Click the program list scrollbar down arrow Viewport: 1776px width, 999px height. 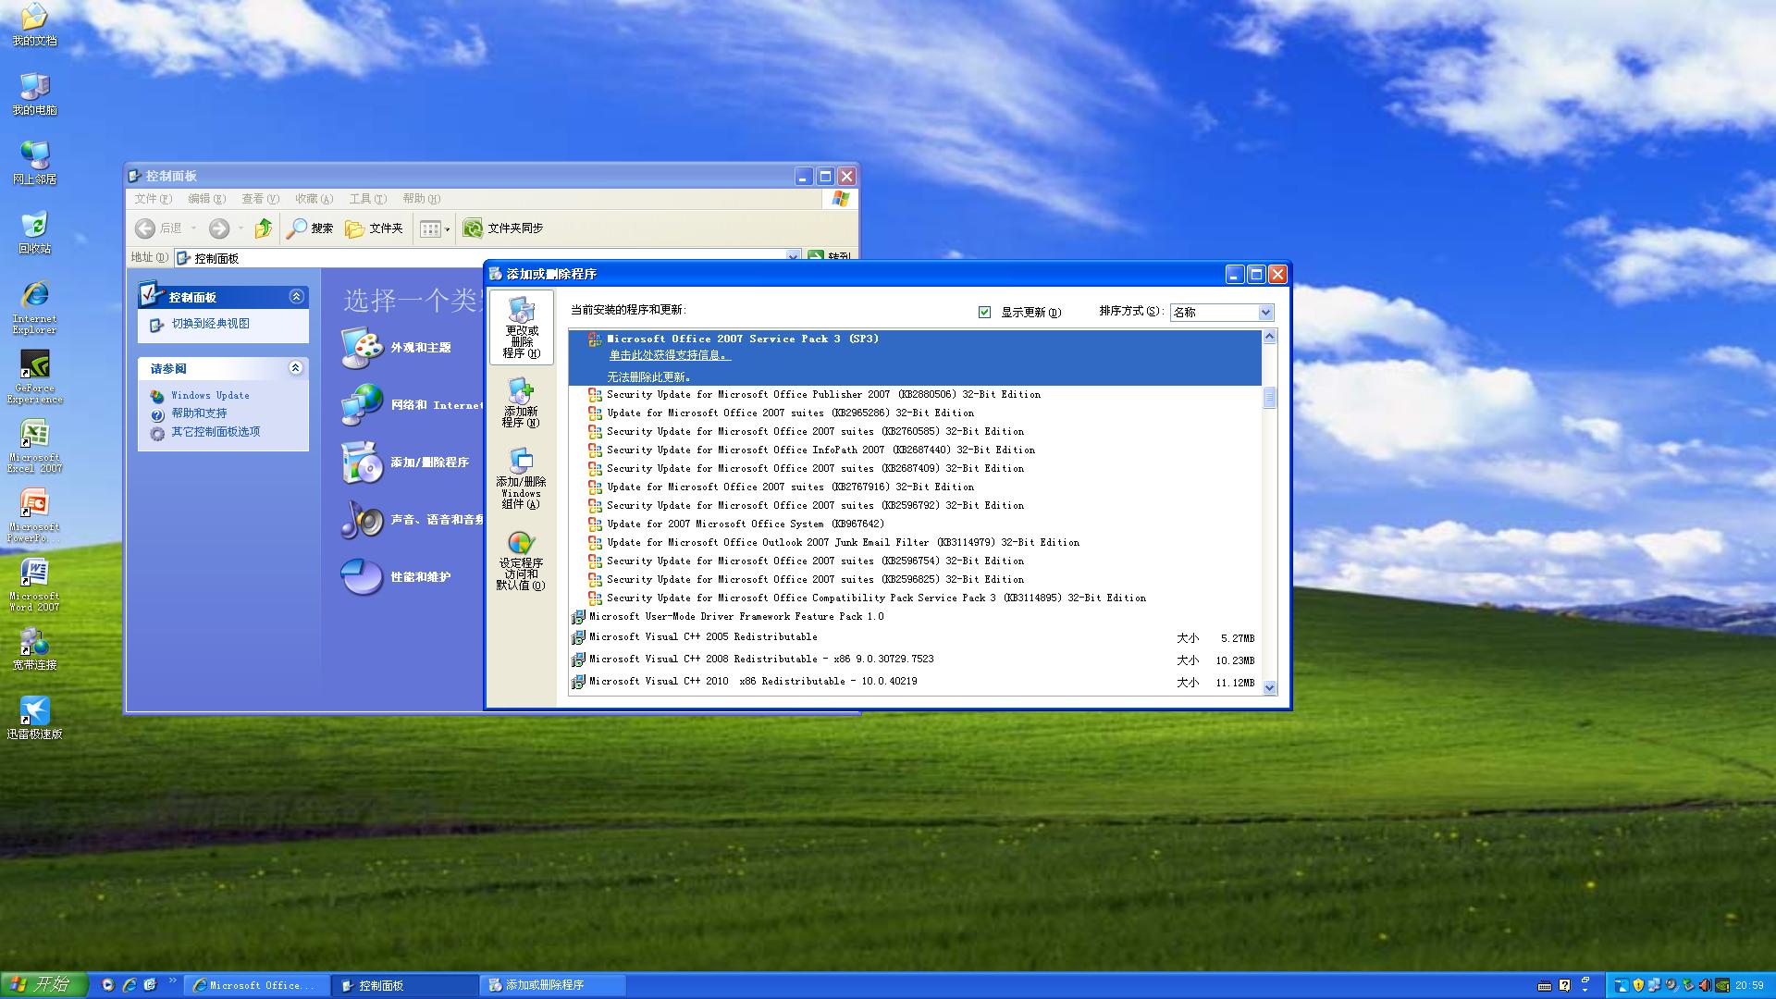point(1269,687)
